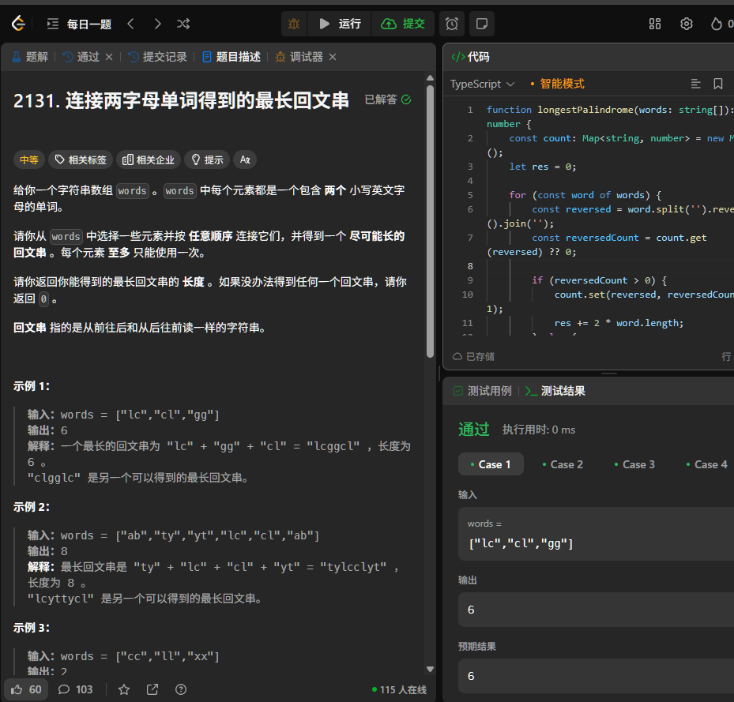Submit solution with 提交 button
Image resolution: width=734 pixels, height=702 pixels.
[403, 24]
